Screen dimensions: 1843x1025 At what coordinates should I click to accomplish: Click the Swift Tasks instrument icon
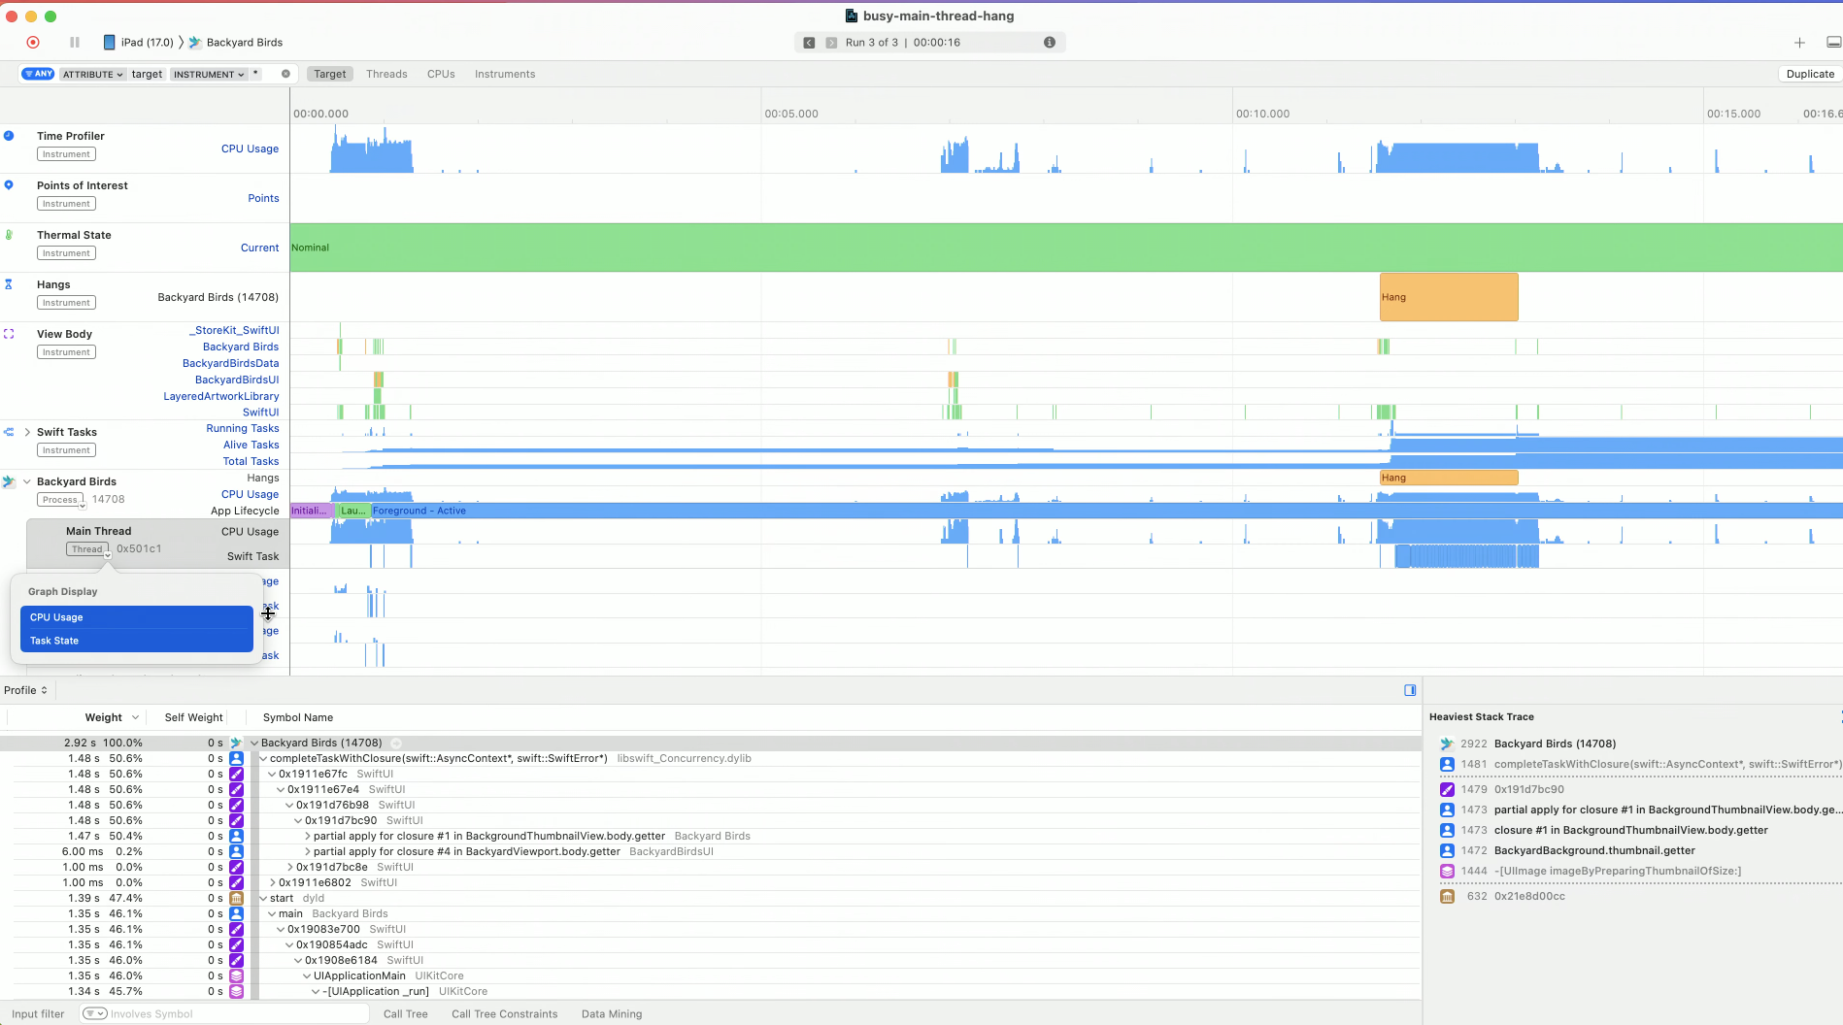click(9, 432)
